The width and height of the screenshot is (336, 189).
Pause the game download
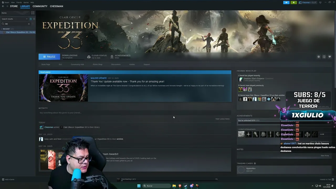tap(49, 57)
